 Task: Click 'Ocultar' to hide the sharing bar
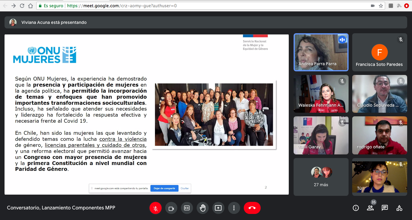click(185, 188)
